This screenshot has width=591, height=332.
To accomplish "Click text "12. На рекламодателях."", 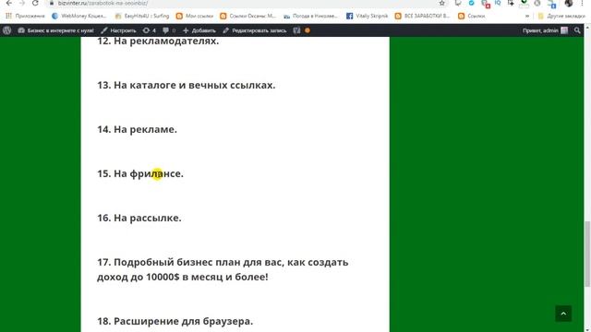I will coord(158,41).
